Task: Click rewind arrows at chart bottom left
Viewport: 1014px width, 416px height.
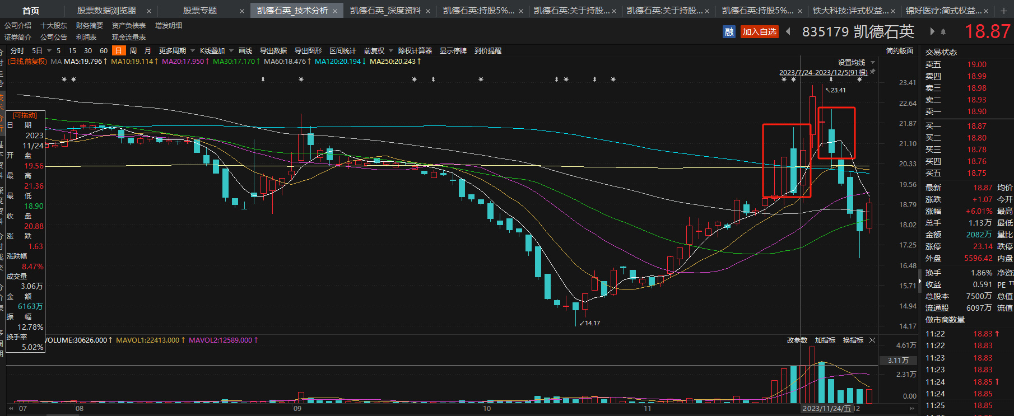Action: (x=11, y=409)
